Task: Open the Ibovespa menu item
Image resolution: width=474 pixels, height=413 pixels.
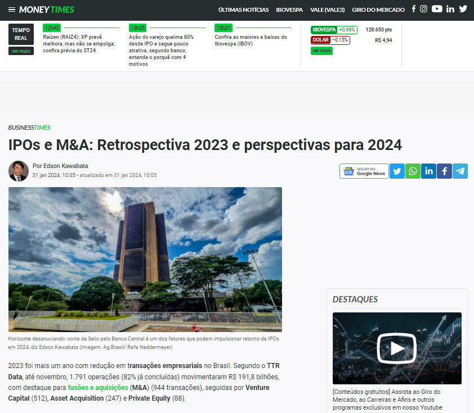Action: [x=289, y=10]
